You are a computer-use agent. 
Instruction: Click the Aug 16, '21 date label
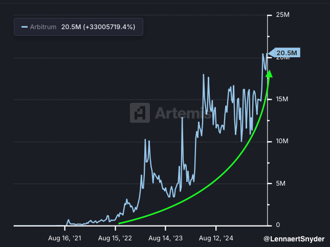[x=64, y=238]
